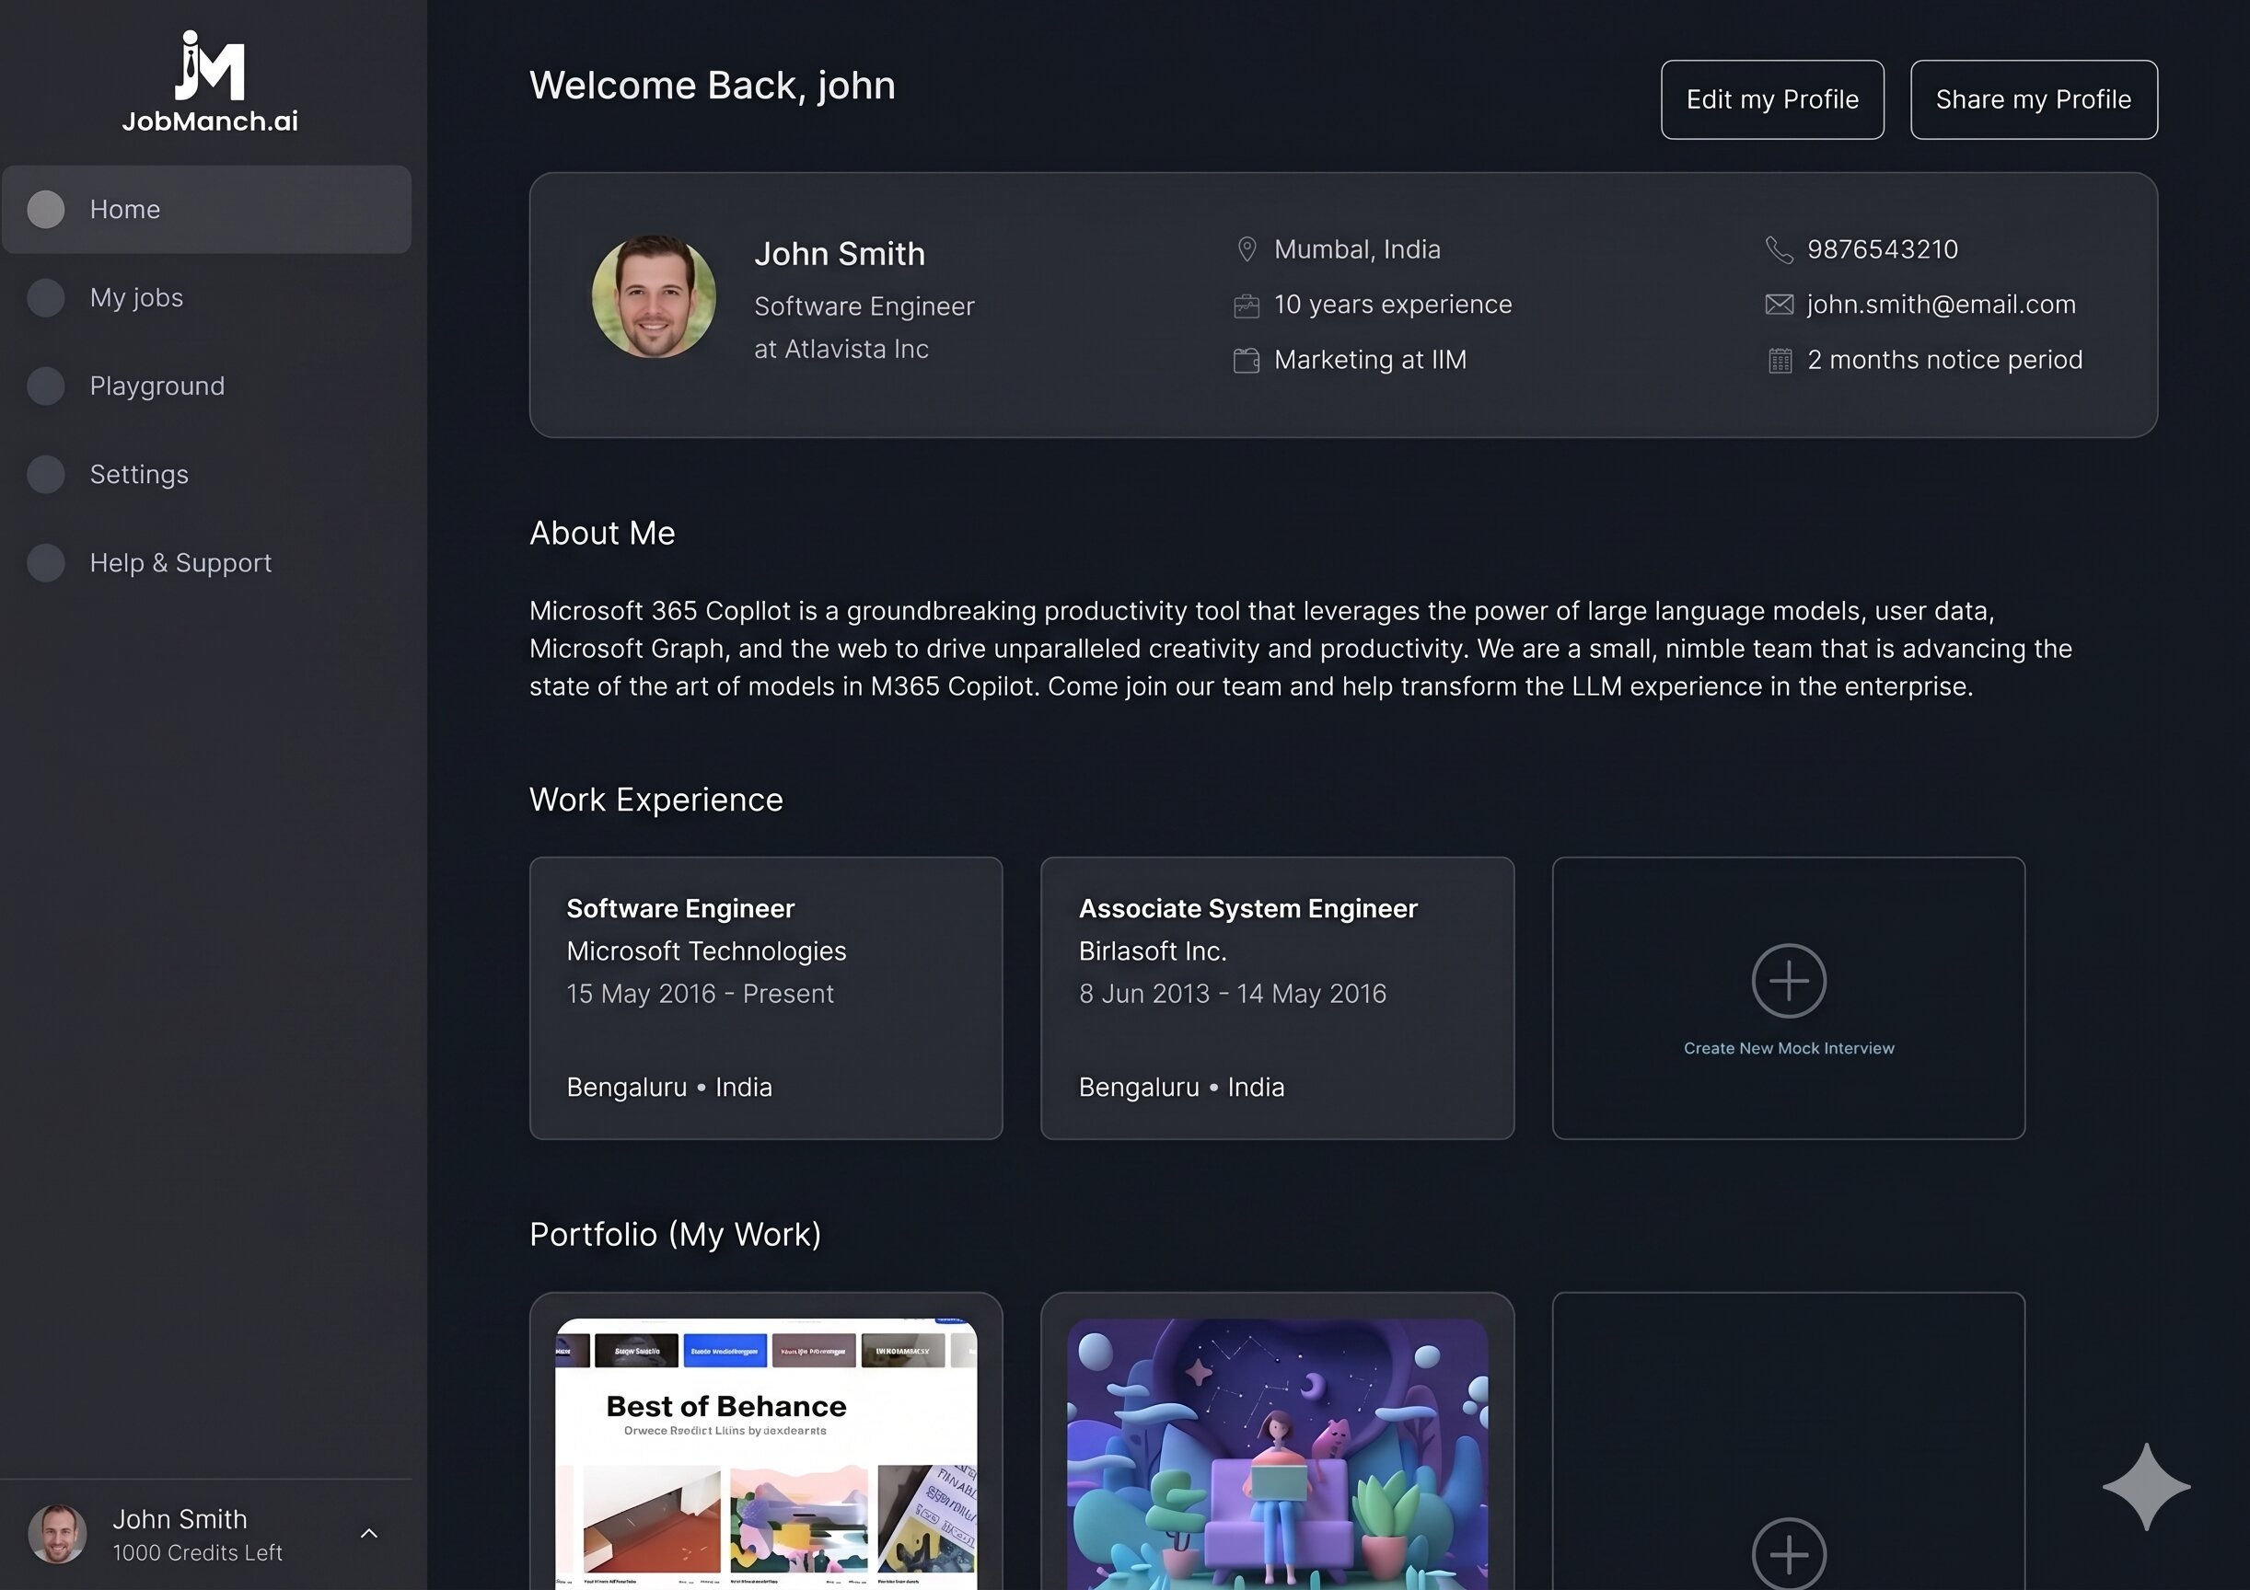The width and height of the screenshot is (2250, 1590).
Task: Click the phone number 9876543210
Action: click(x=1883, y=249)
